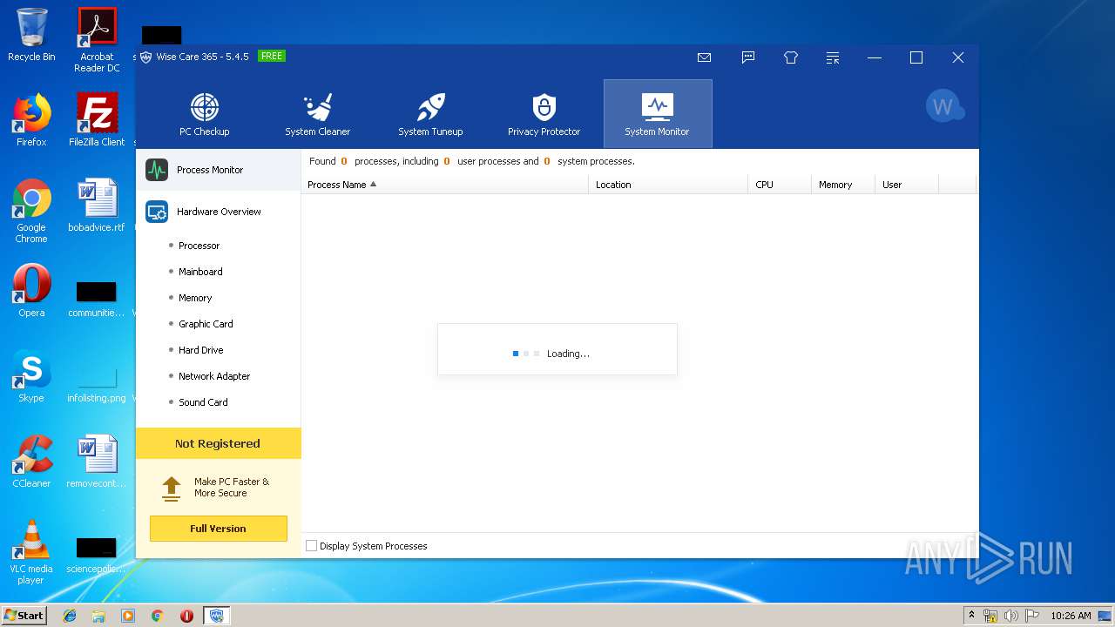
Task: Click the mail envelope icon in title bar
Action: coord(704,57)
